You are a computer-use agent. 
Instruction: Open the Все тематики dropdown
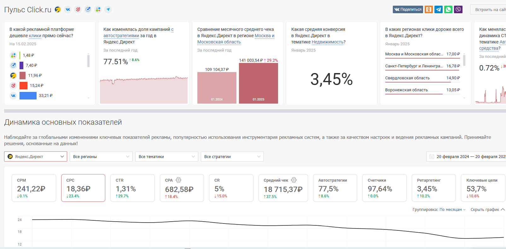click(166, 156)
